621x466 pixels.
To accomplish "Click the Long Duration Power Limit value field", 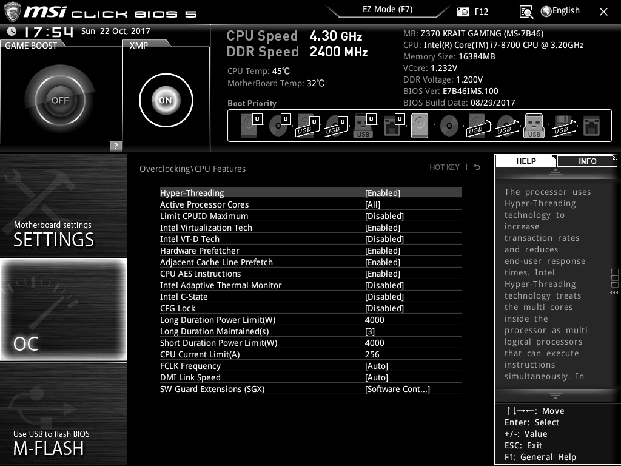I will [375, 320].
